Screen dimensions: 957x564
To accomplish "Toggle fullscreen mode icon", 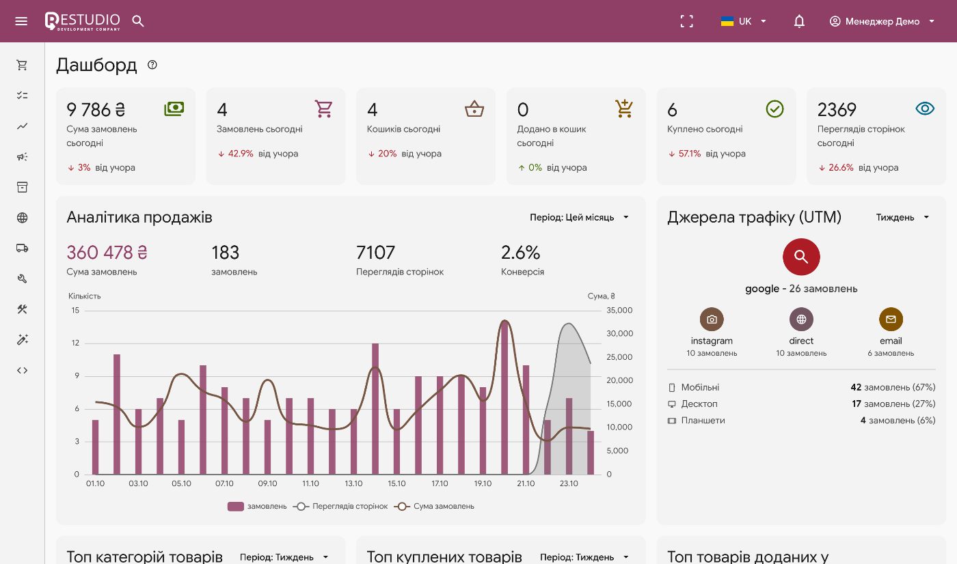I will coord(687,21).
